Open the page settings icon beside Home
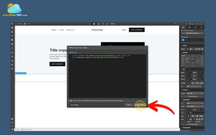This screenshot has height=135, width=216. point(25,24)
